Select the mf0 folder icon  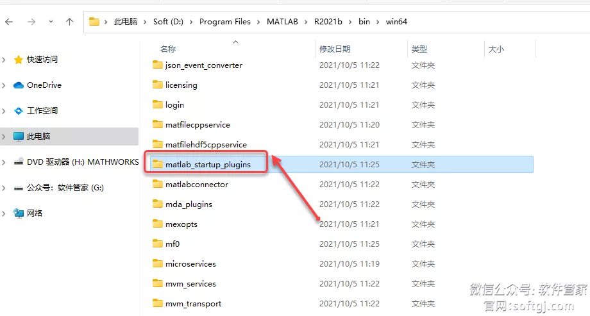pyautogui.click(x=158, y=244)
